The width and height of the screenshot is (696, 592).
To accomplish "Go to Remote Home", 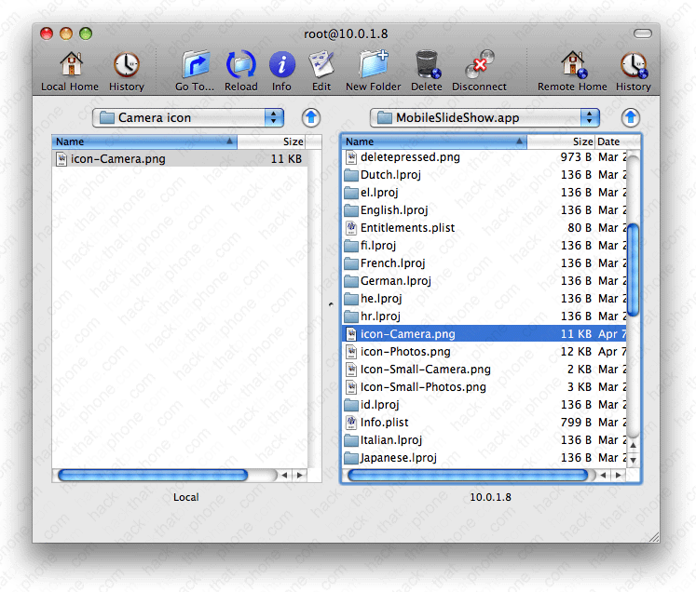I will (x=572, y=65).
